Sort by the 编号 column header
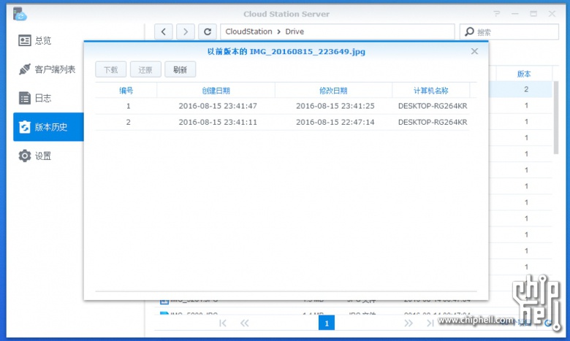 pos(126,91)
